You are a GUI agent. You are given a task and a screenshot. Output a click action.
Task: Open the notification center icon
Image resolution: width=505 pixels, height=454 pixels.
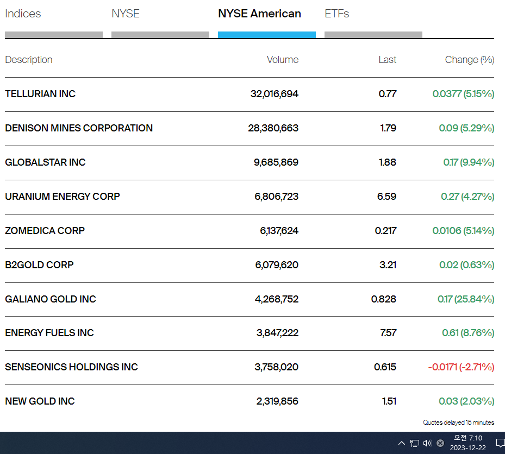[500, 443]
